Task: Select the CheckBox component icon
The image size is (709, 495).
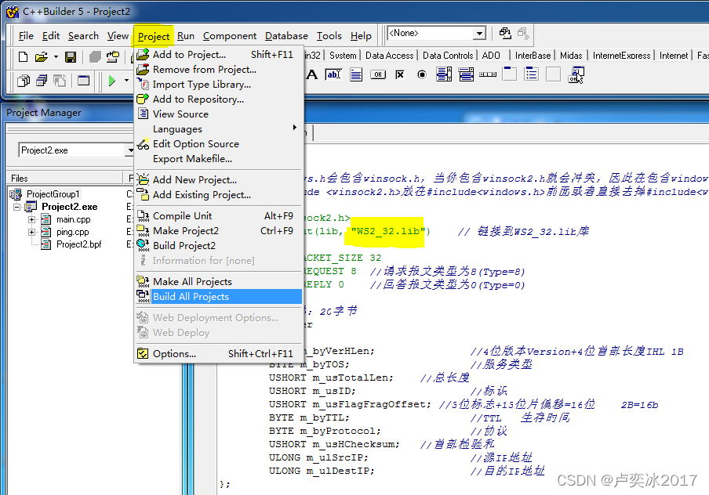Action: click(400, 74)
